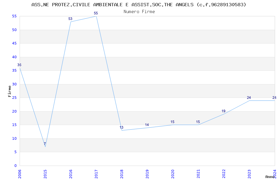The height and width of the screenshot is (180, 278).
Task: Click y-axis tick value 20
Action: point(14,111)
